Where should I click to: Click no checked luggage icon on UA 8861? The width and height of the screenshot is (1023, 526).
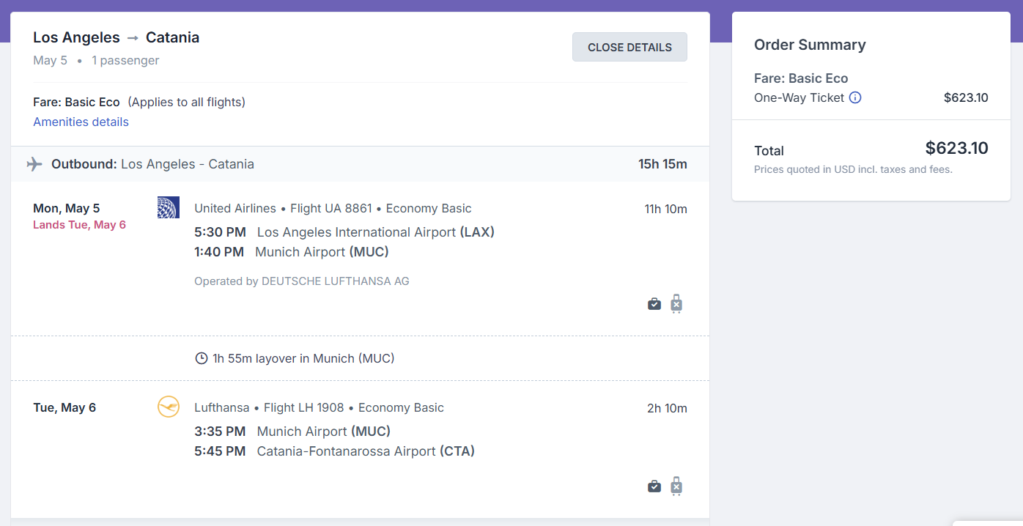pyautogui.click(x=676, y=303)
